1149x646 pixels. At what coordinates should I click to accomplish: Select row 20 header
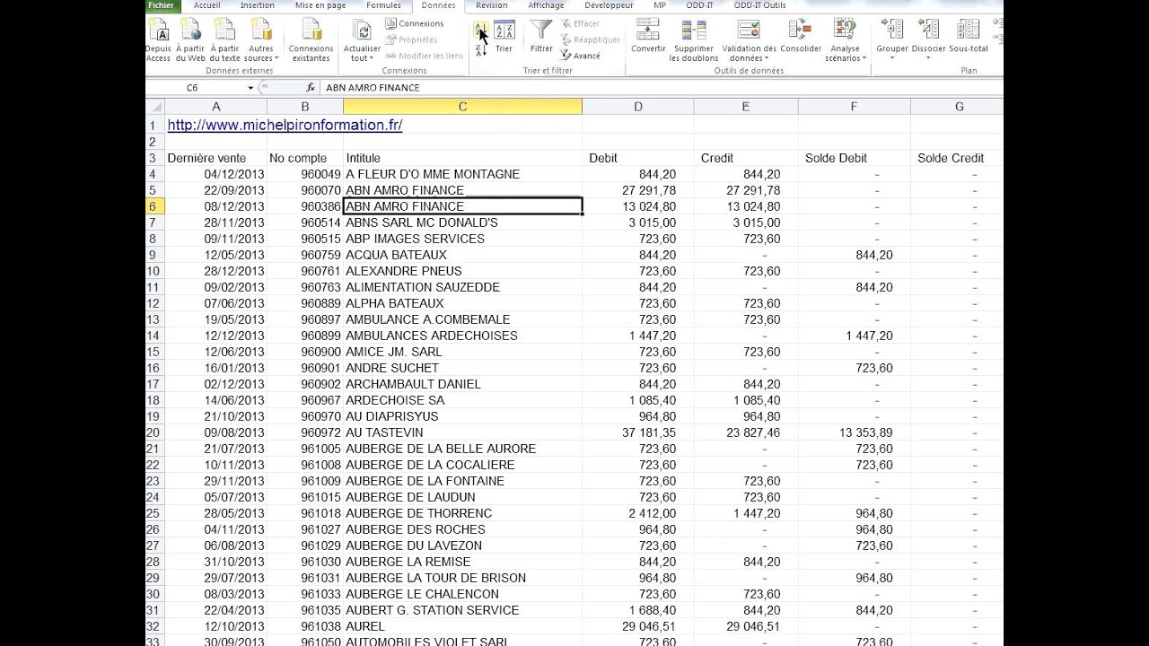pyautogui.click(x=154, y=432)
